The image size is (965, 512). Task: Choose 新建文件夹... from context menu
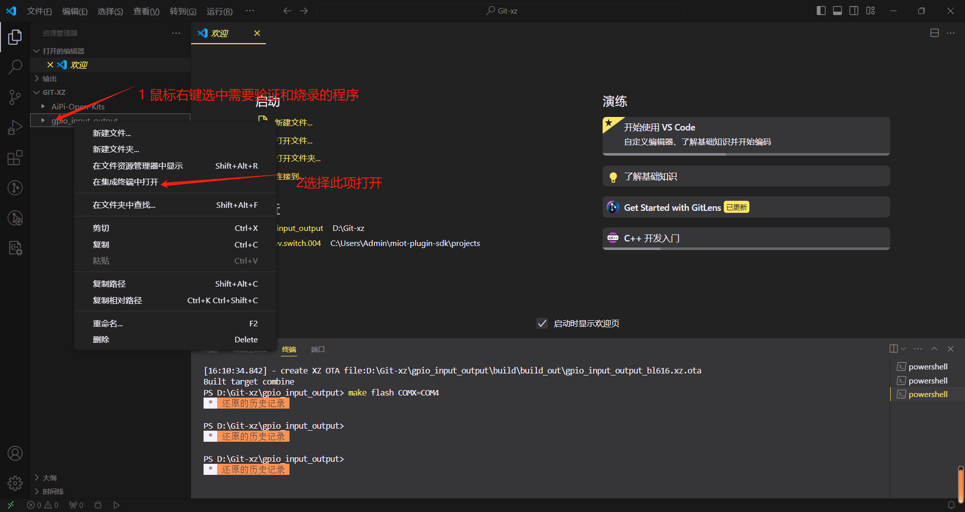pyautogui.click(x=175, y=149)
